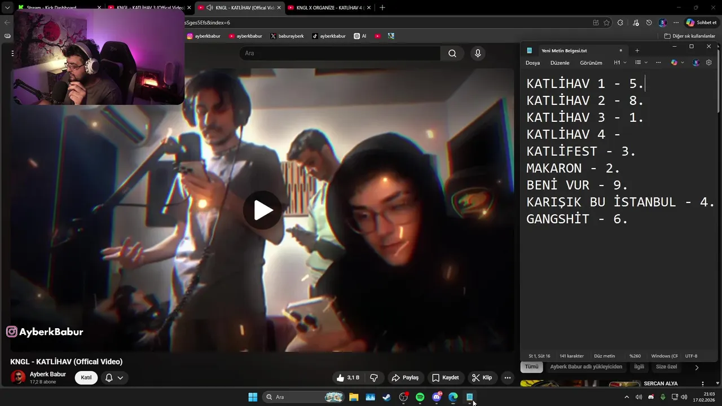The height and width of the screenshot is (406, 722).
Task: Expand list formatting dropdown in Notepad
Action: coord(641,63)
